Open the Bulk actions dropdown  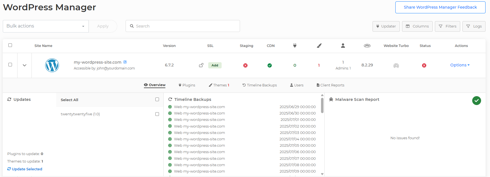tap(46, 26)
